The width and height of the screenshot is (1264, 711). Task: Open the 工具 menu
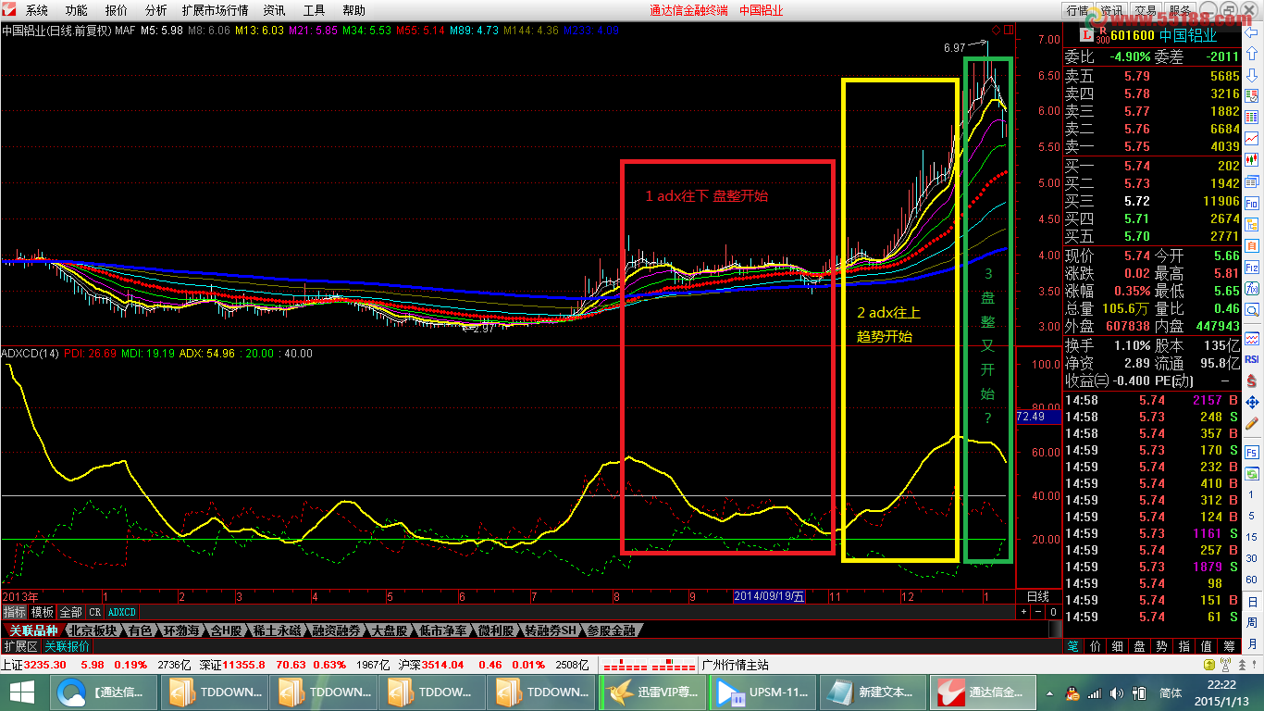(x=315, y=10)
